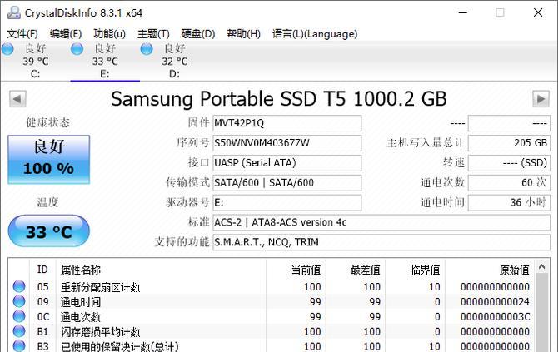This screenshot has height=352, width=558.
Task: Click raw value 000000000024
Action: click(x=495, y=302)
